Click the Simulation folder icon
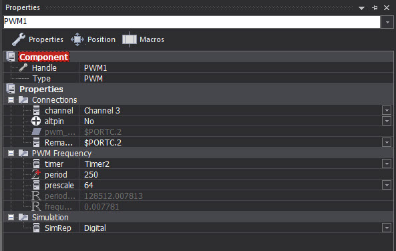 pyautogui.click(x=23, y=217)
